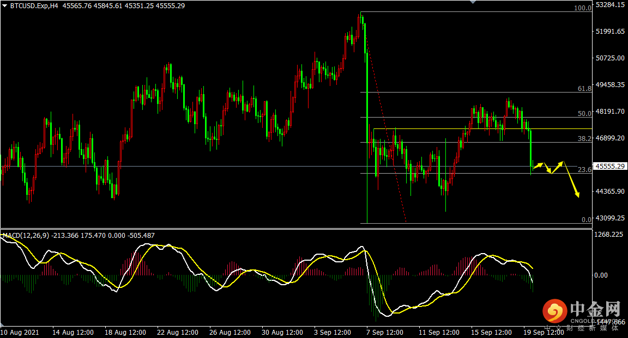Select the Fibonacci 50.0 level label
Screen dimensions: 628x338
(x=584, y=114)
